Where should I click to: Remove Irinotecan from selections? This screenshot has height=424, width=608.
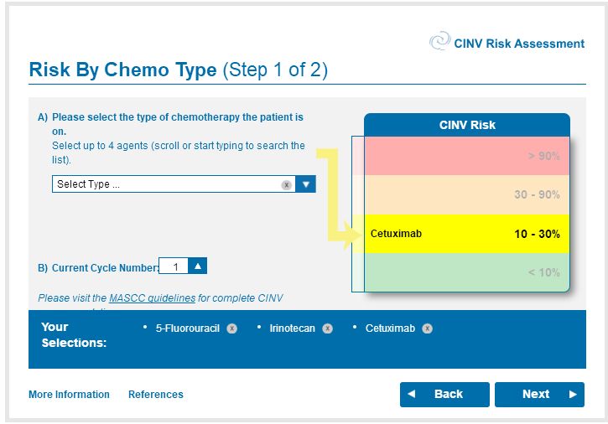(328, 328)
